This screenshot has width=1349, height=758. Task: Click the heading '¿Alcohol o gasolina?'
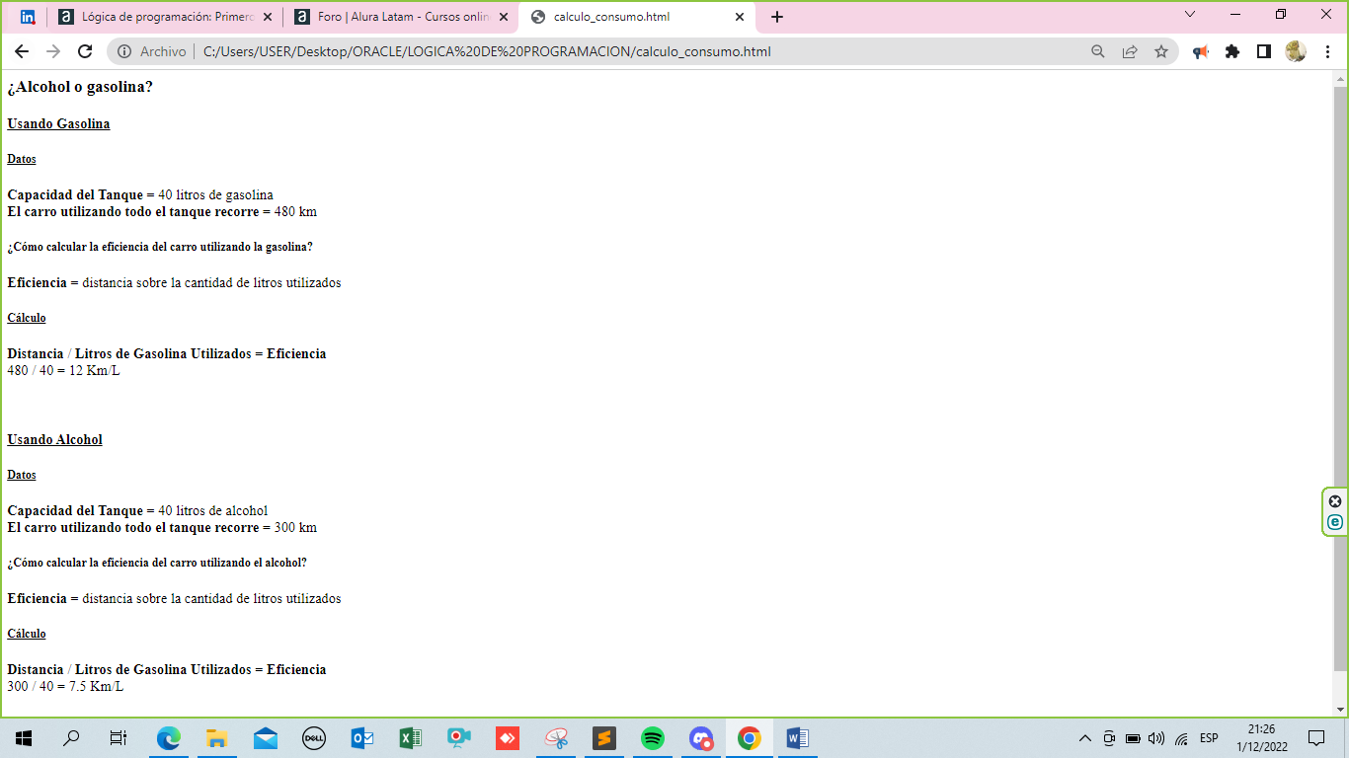coord(80,87)
